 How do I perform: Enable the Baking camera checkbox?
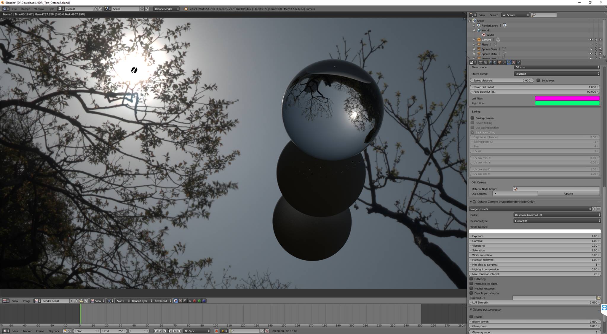coord(472,118)
